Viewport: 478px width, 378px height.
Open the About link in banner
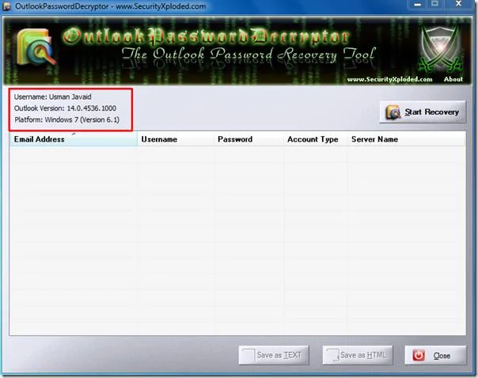(453, 79)
